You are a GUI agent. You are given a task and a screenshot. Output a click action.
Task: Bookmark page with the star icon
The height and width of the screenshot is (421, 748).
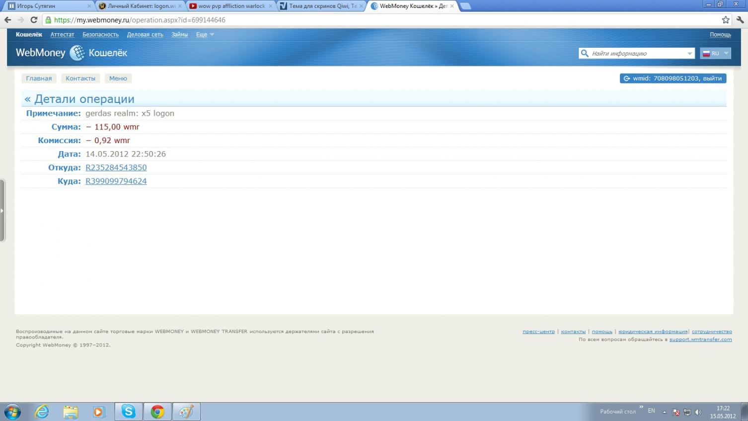726,20
